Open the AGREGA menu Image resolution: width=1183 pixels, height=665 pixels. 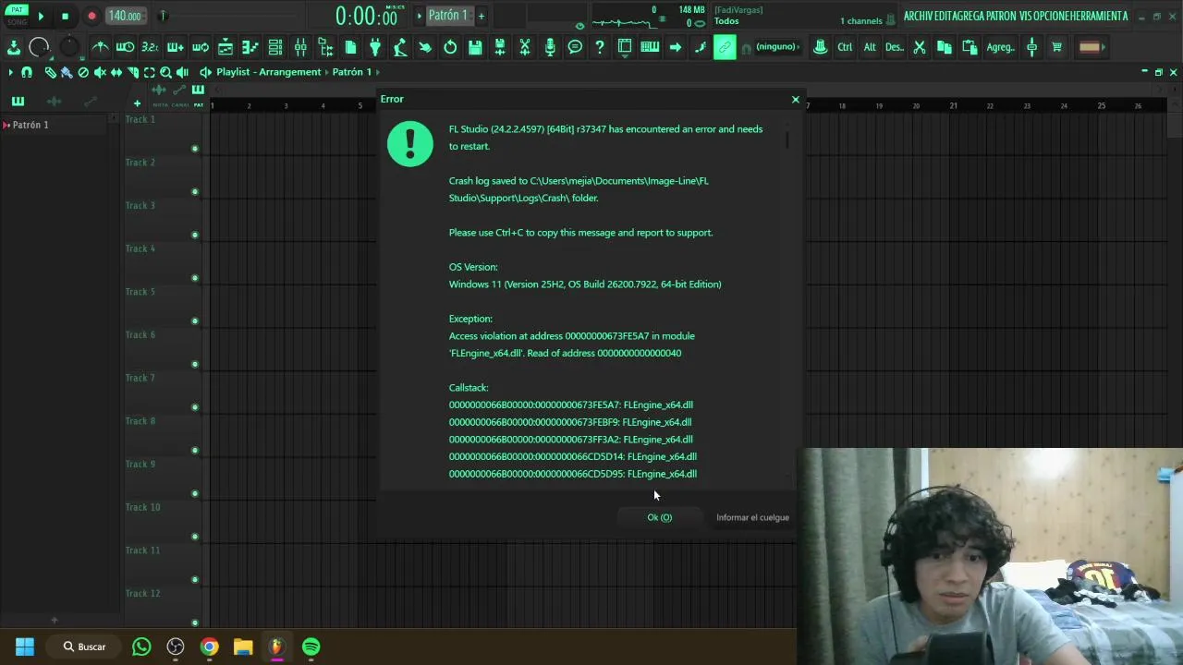[968, 16]
